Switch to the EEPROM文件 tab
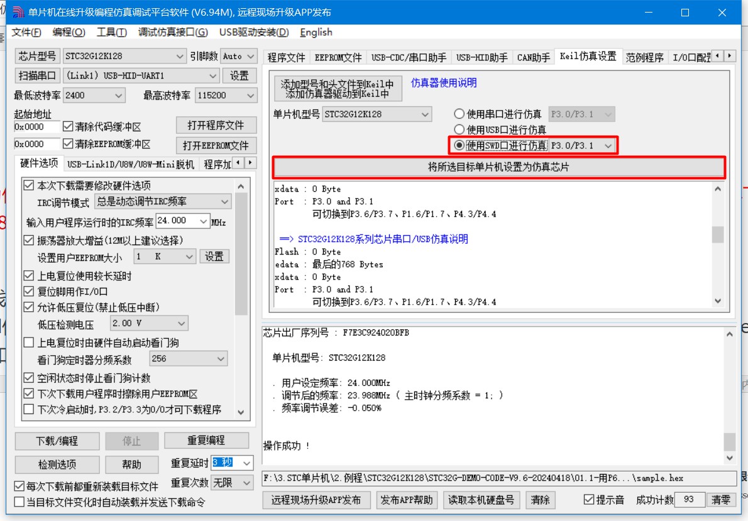748x521 pixels. pos(338,57)
